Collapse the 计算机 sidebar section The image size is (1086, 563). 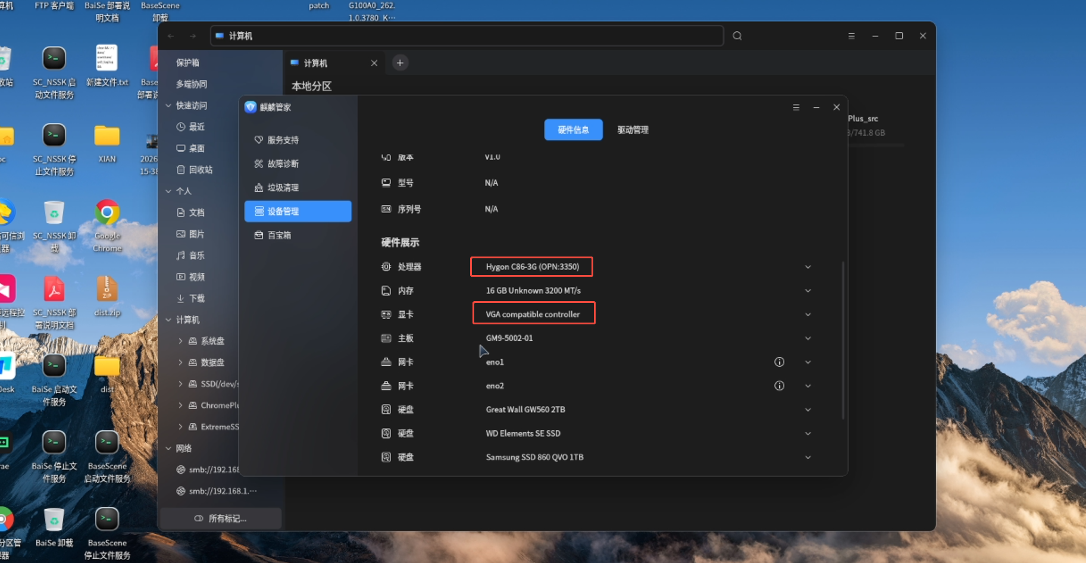(168, 320)
